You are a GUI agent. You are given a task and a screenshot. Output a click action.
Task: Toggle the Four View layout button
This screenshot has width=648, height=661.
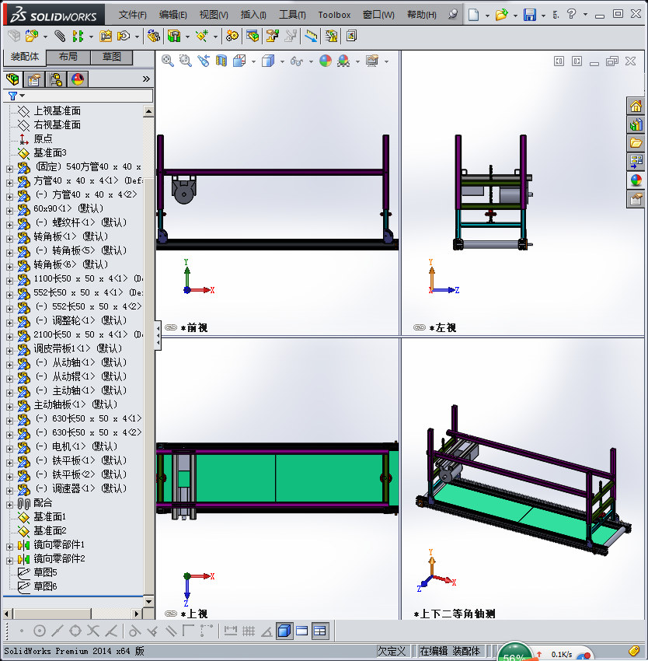pyautogui.click(x=320, y=631)
